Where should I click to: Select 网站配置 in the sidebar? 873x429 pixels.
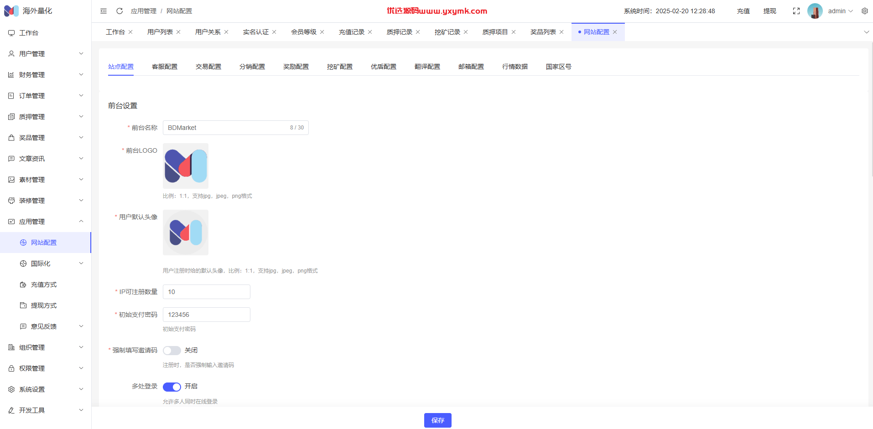click(x=46, y=243)
